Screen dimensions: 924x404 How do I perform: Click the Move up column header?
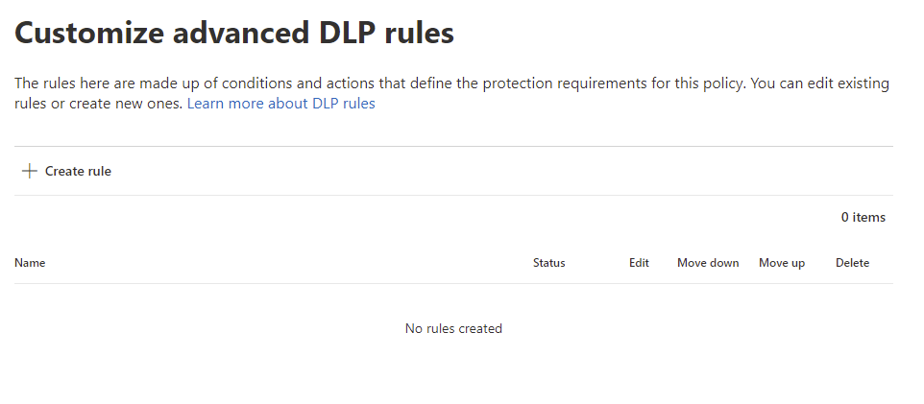pyautogui.click(x=782, y=263)
